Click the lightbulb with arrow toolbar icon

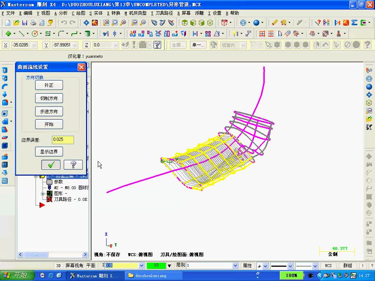[x=235, y=34]
